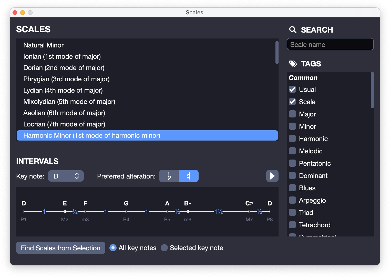Select the flat alteration symbol
This screenshot has height=277, width=390.
[x=169, y=176]
